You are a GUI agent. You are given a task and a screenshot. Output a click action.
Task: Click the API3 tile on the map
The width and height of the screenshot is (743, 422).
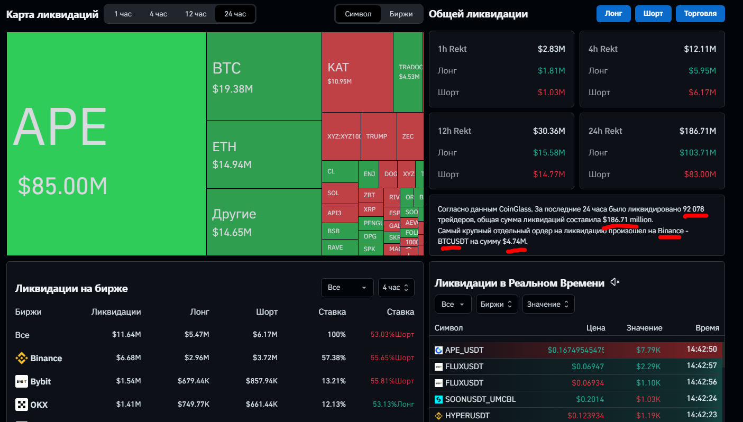[340, 213]
